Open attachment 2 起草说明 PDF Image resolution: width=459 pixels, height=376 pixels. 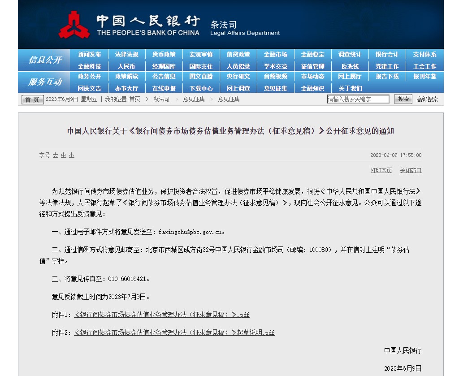pyautogui.click(x=174, y=333)
